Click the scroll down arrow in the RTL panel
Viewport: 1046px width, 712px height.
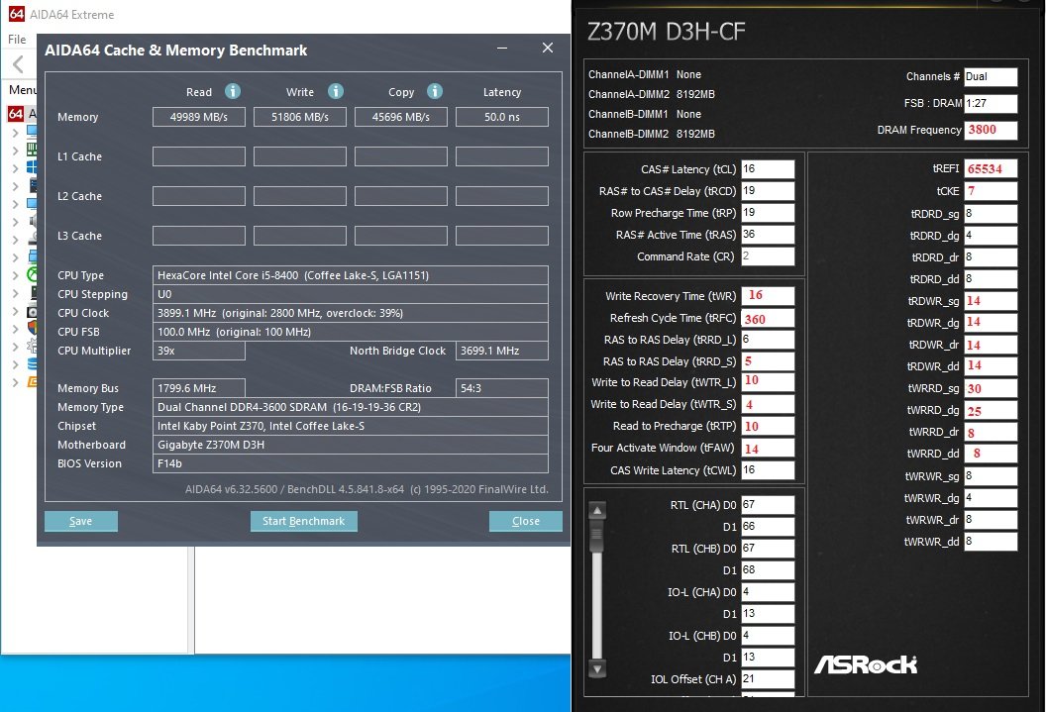597,668
